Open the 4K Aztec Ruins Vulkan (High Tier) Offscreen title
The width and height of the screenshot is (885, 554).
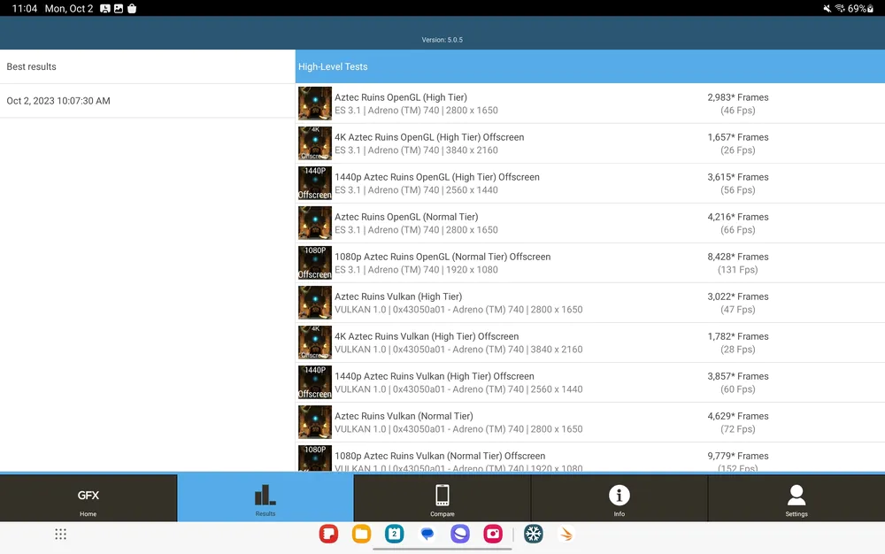click(x=427, y=337)
